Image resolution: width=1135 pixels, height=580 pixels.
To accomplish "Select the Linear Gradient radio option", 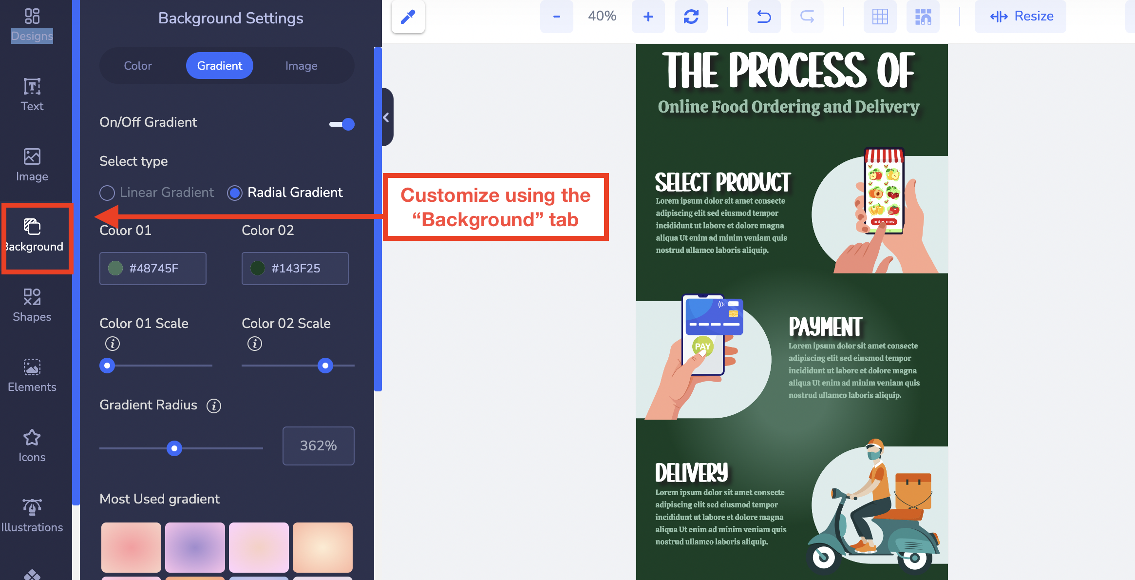I will point(156,193).
